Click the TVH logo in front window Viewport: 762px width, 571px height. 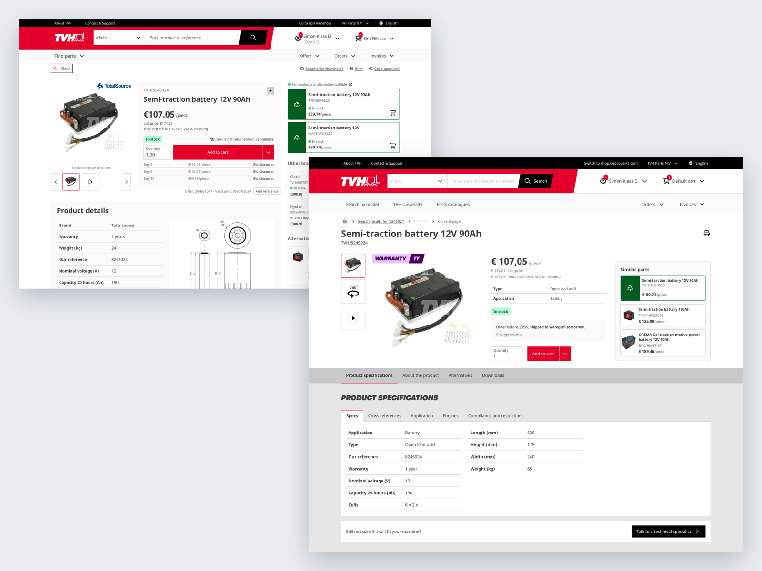point(361,181)
